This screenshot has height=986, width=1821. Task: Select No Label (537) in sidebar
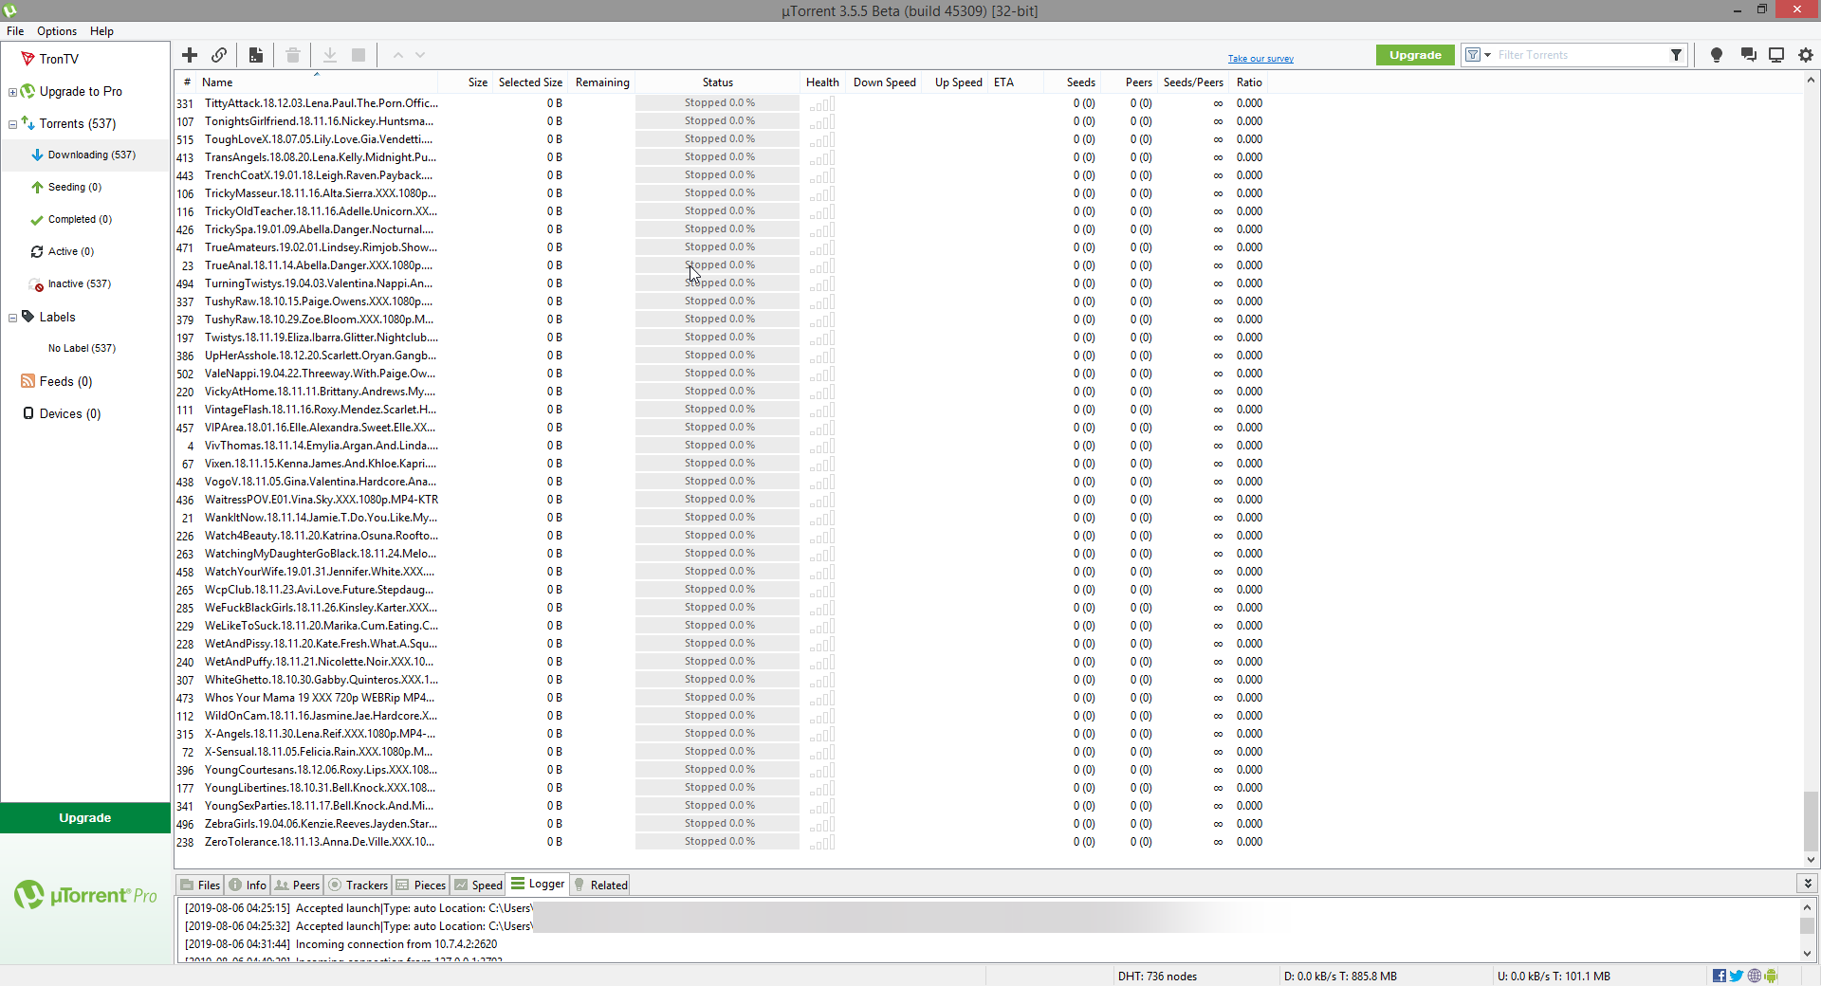(x=82, y=348)
